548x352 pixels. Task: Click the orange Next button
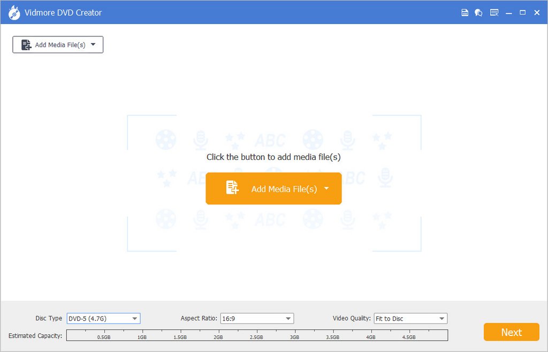point(511,332)
